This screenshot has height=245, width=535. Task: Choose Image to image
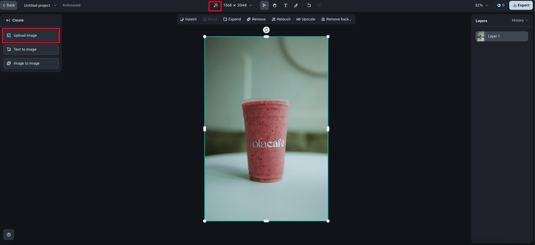tap(31, 63)
